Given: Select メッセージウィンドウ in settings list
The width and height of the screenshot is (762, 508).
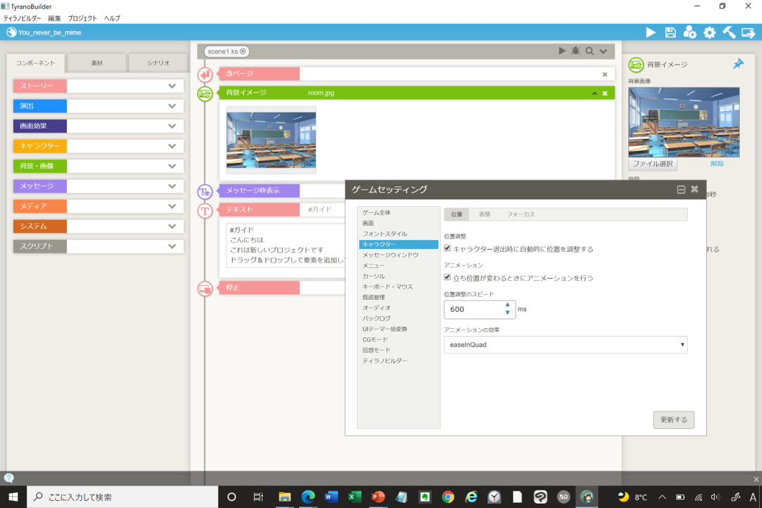Looking at the screenshot, I should coord(390,255).
